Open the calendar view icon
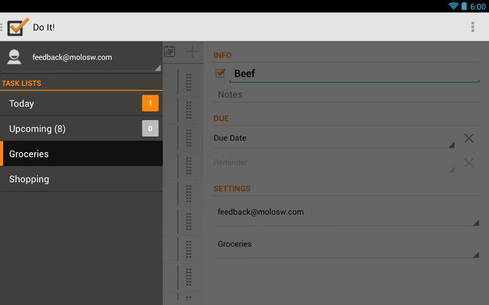 169,51
